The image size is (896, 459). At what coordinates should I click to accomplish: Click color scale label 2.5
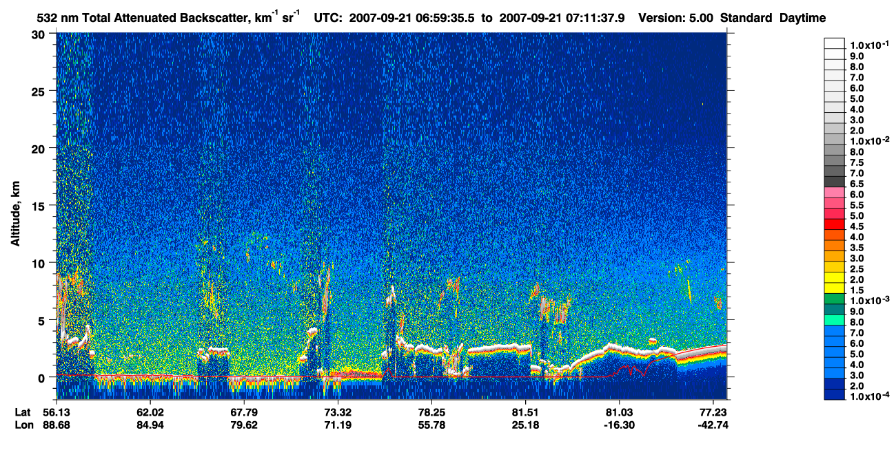coord(858,268)
